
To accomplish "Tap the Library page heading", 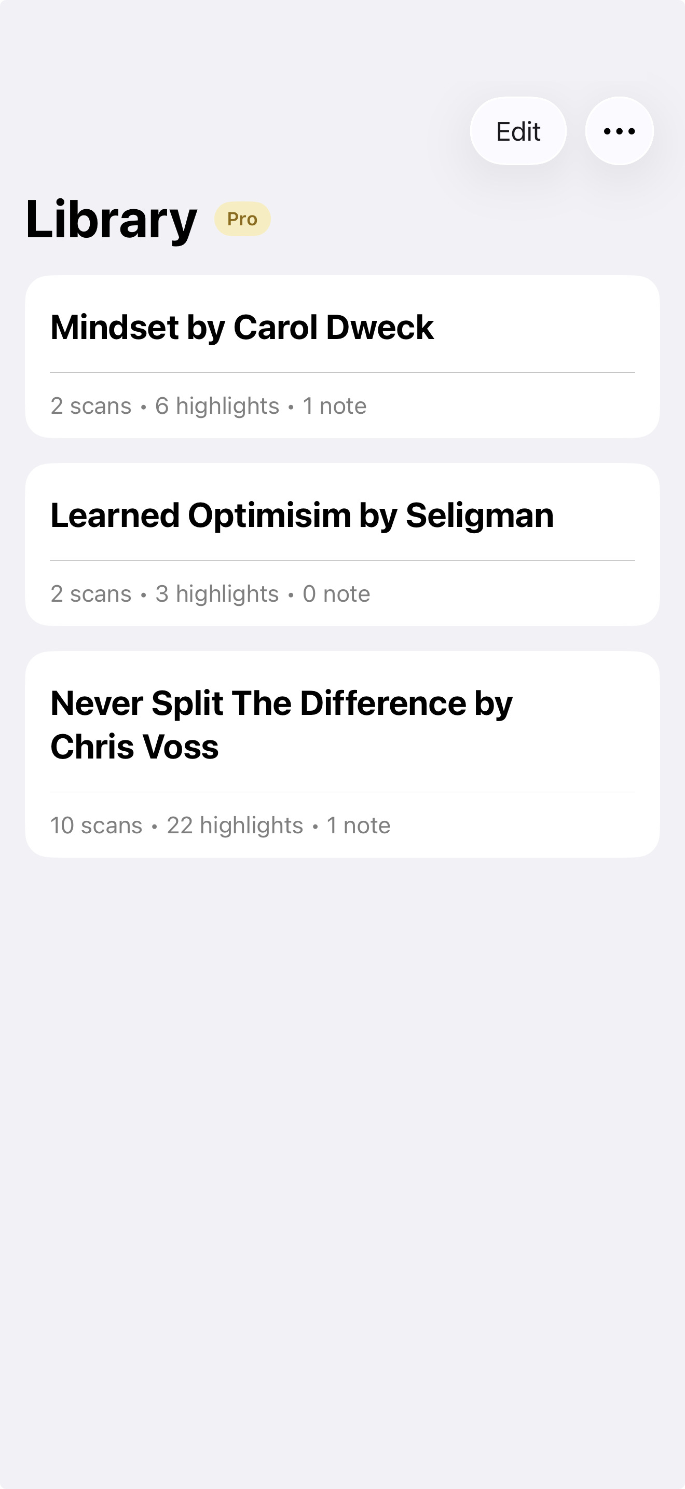I will click(x=112, y=219).
